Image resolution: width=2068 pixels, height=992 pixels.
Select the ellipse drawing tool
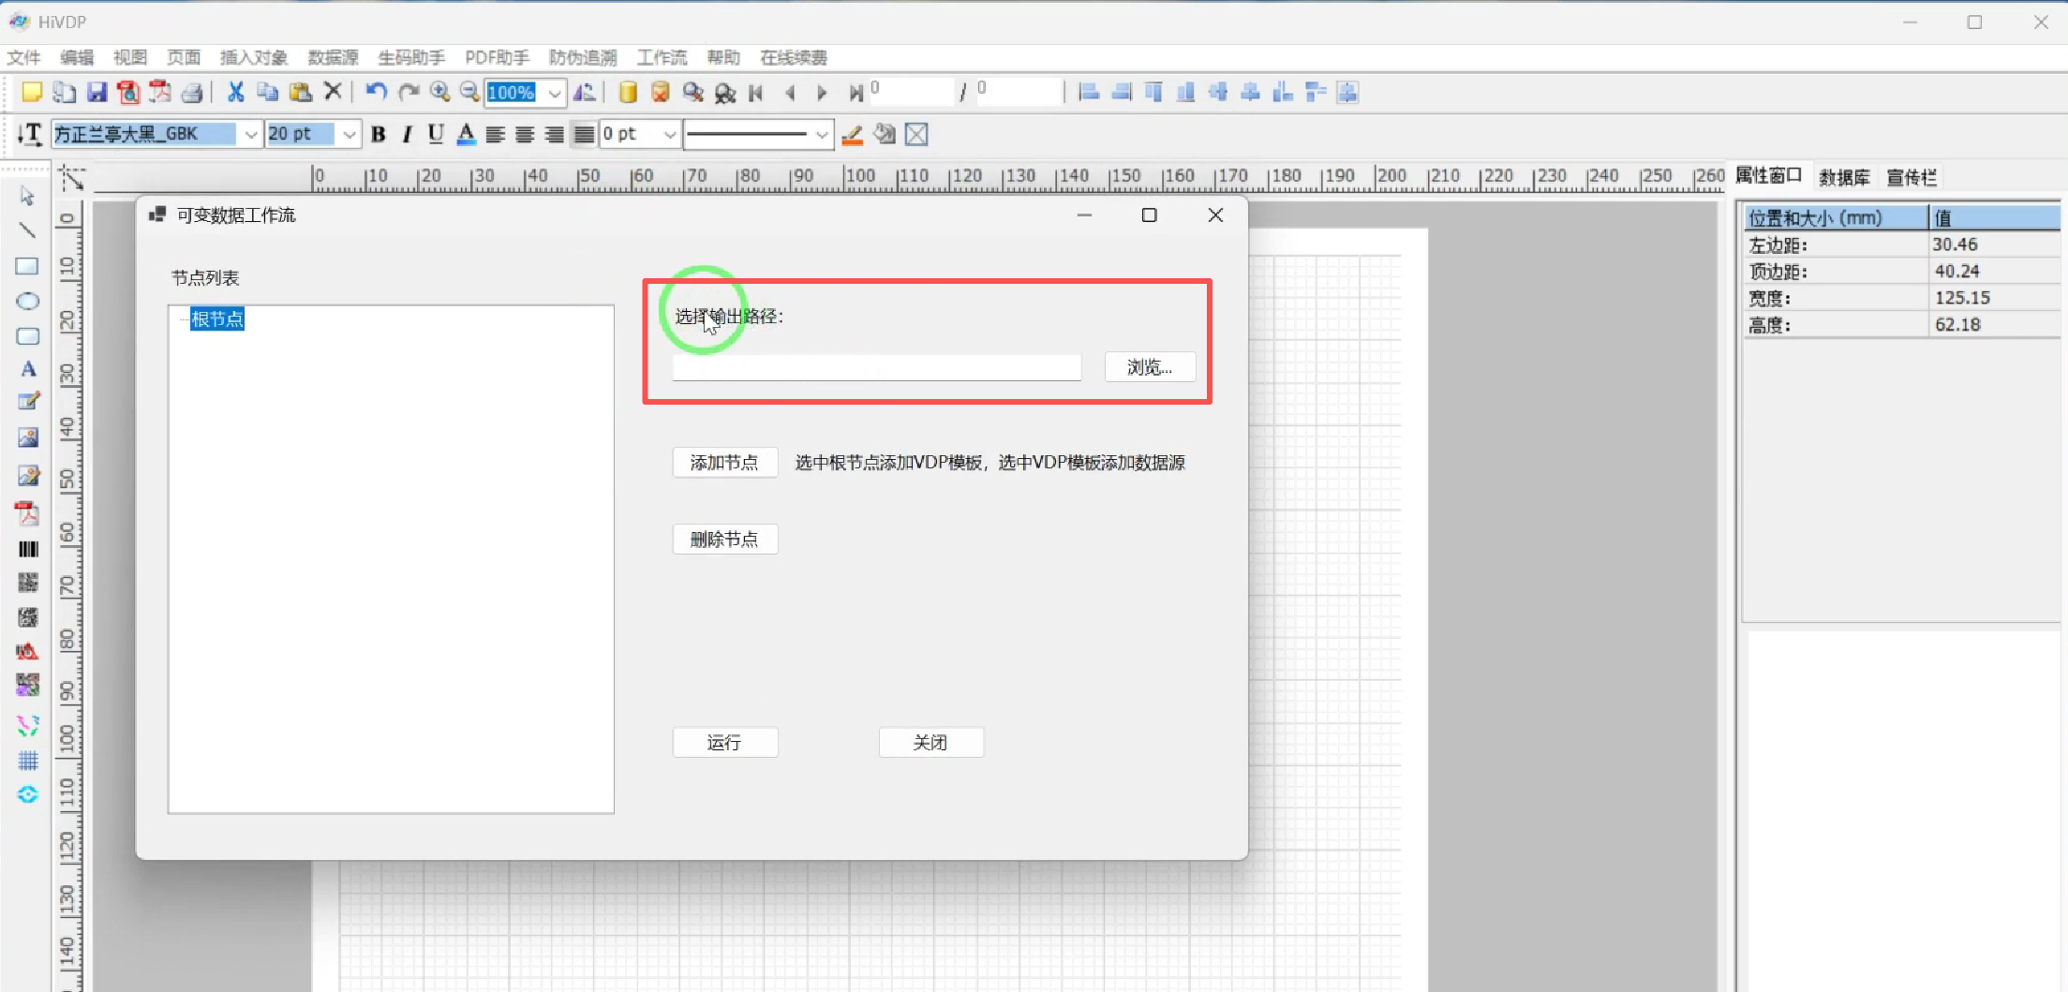[x=28, y=302]
